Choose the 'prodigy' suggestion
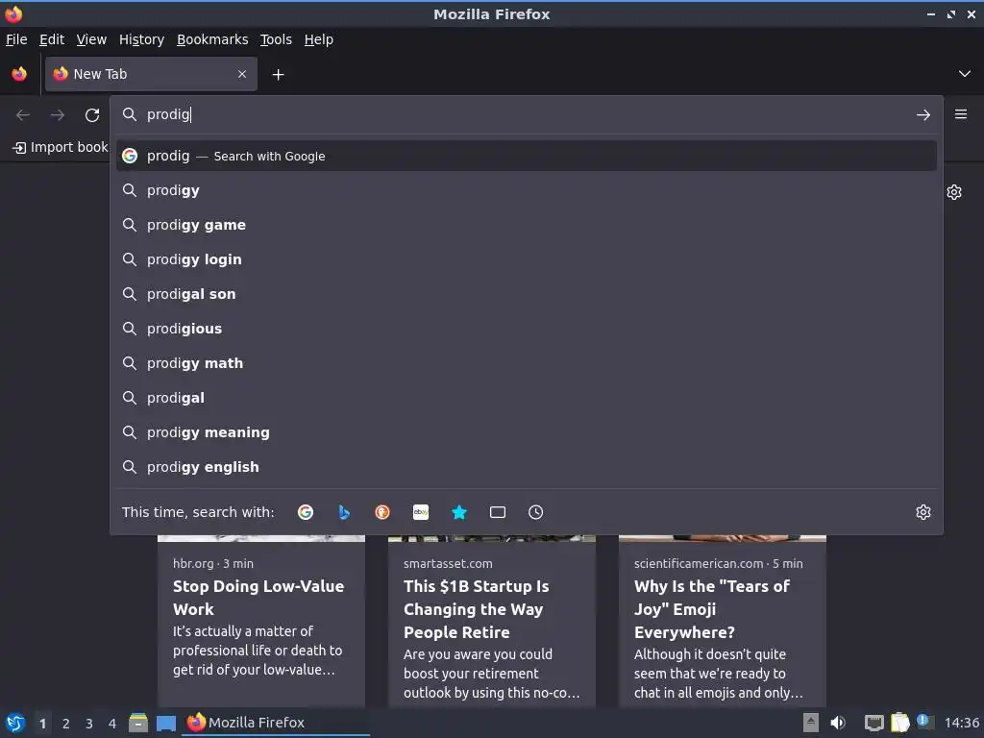 pos(527,190)
